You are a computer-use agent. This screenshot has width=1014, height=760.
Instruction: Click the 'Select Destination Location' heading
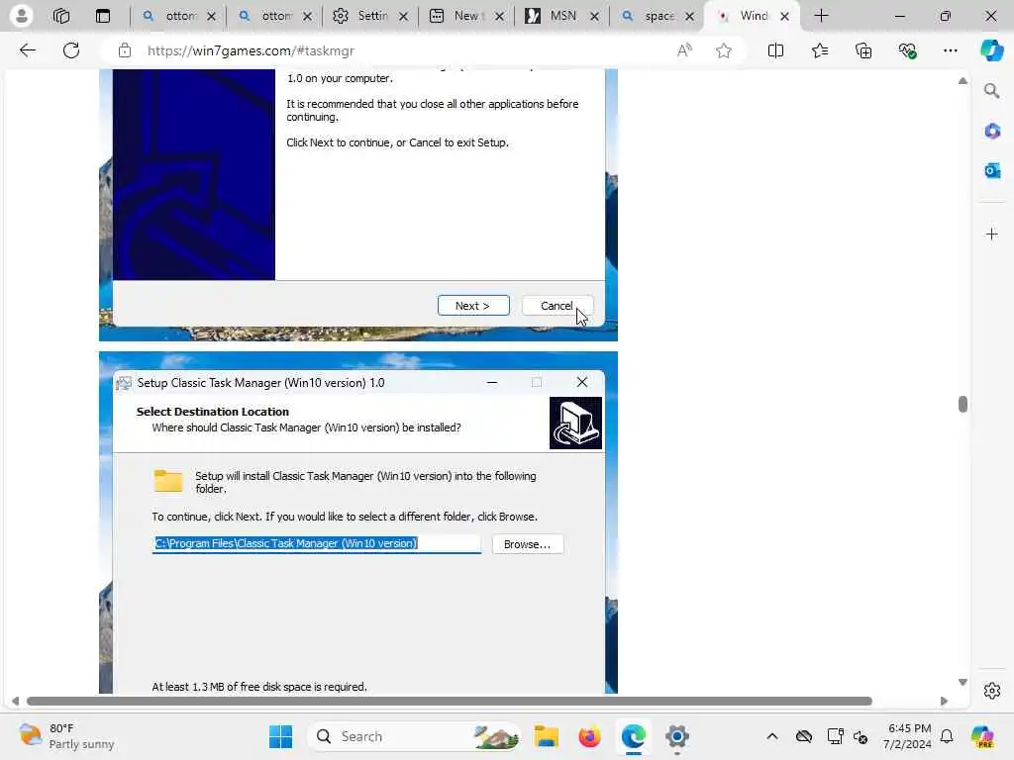[213, 412]
